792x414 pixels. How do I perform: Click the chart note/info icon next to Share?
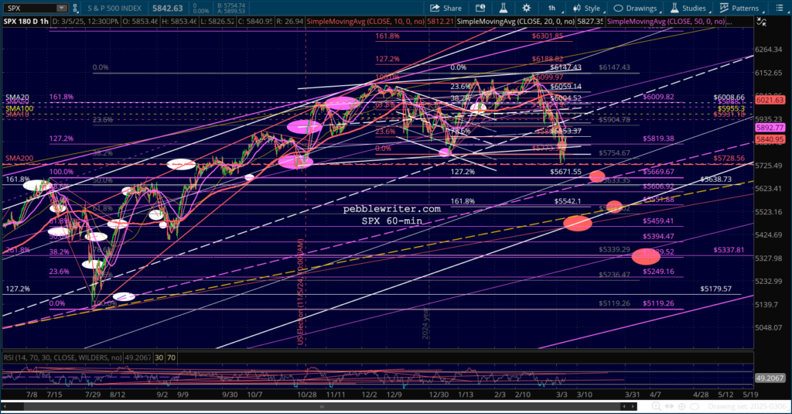[480, 8]
